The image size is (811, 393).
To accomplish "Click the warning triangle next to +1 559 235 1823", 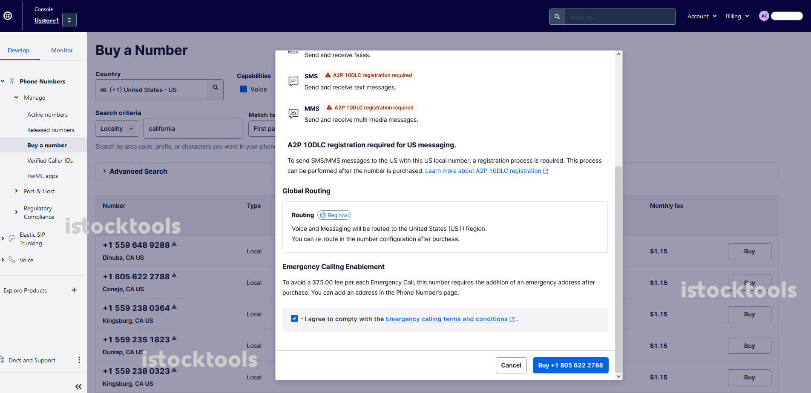I will (x=174, y=338).
